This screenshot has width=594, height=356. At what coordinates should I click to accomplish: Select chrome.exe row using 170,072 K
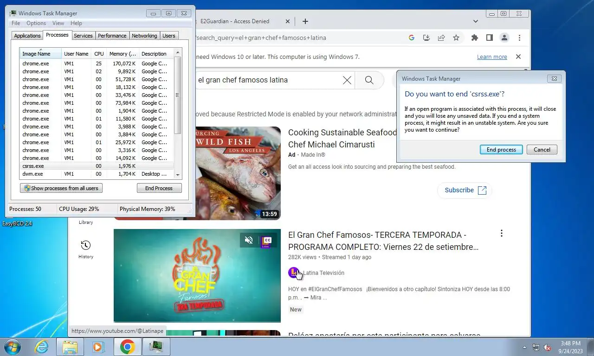(97, 64)
